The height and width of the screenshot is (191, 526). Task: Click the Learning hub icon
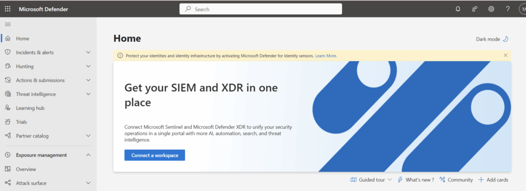tap(8, 108)
